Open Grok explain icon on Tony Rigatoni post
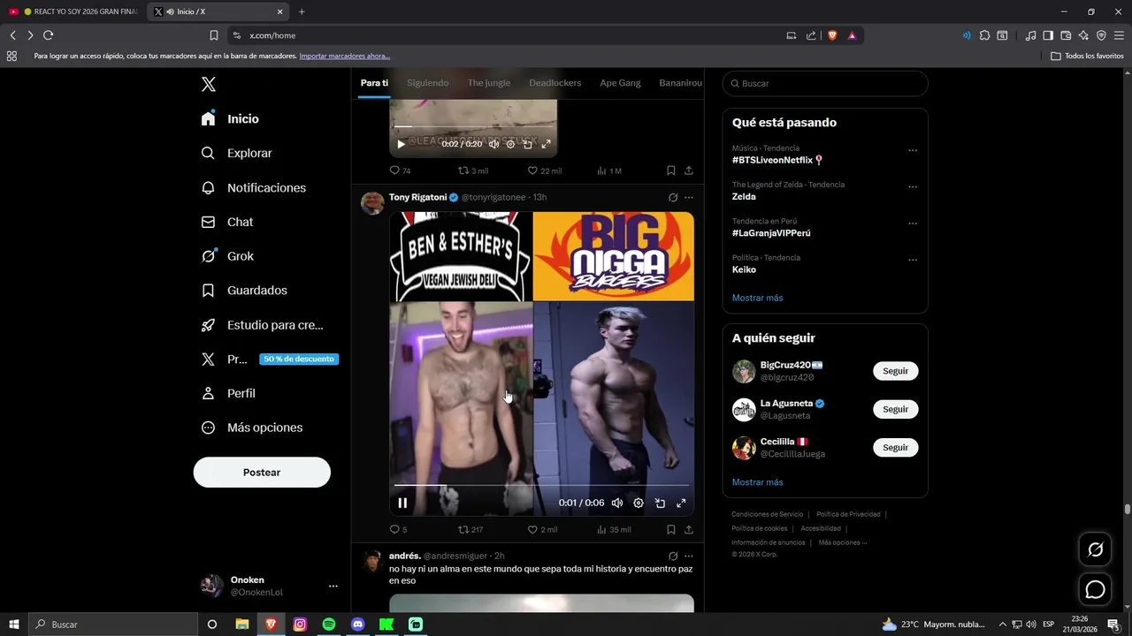 (x=673, y=198)
